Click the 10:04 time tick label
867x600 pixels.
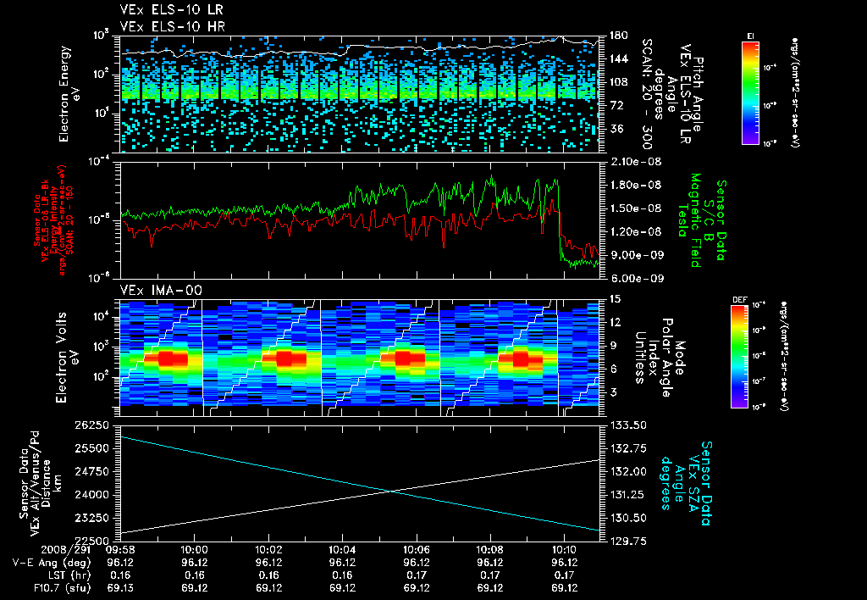coord(342,550)
